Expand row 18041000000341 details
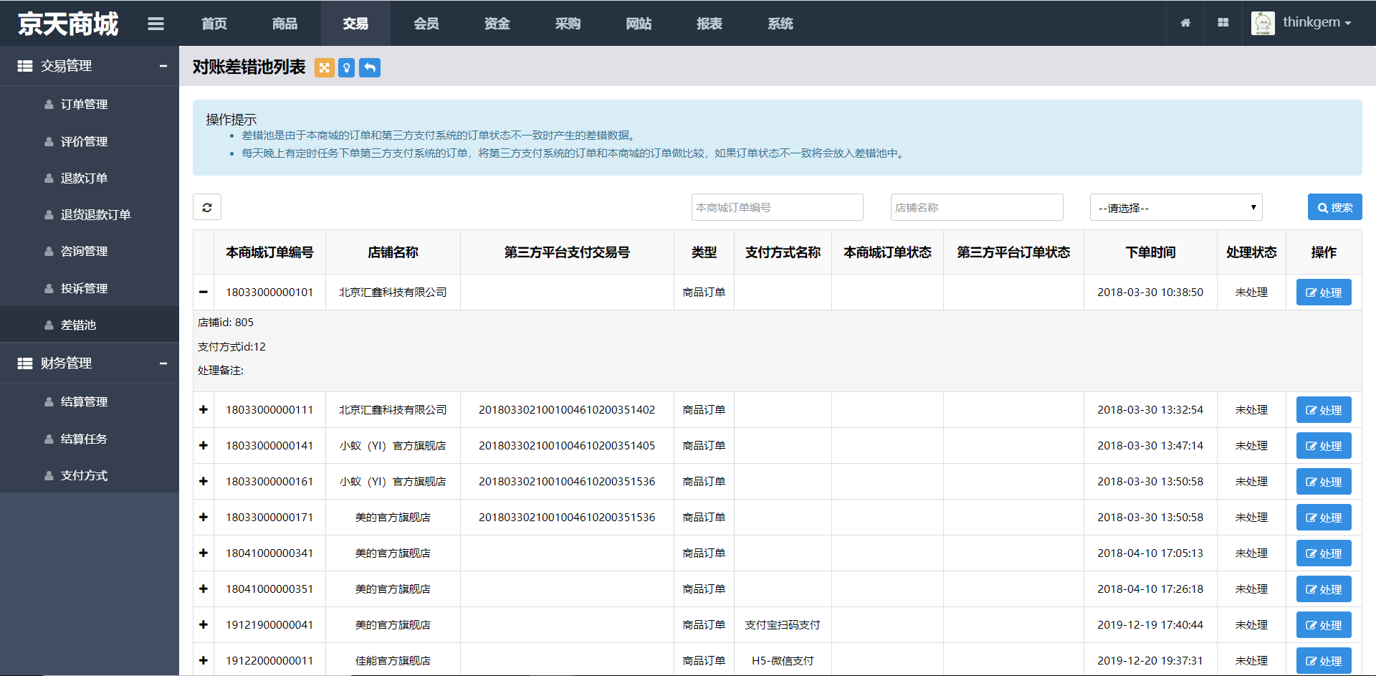Image resolution: width=1376 pixels, height=676 pixels. pyautogui.click(x=204, y=553)
